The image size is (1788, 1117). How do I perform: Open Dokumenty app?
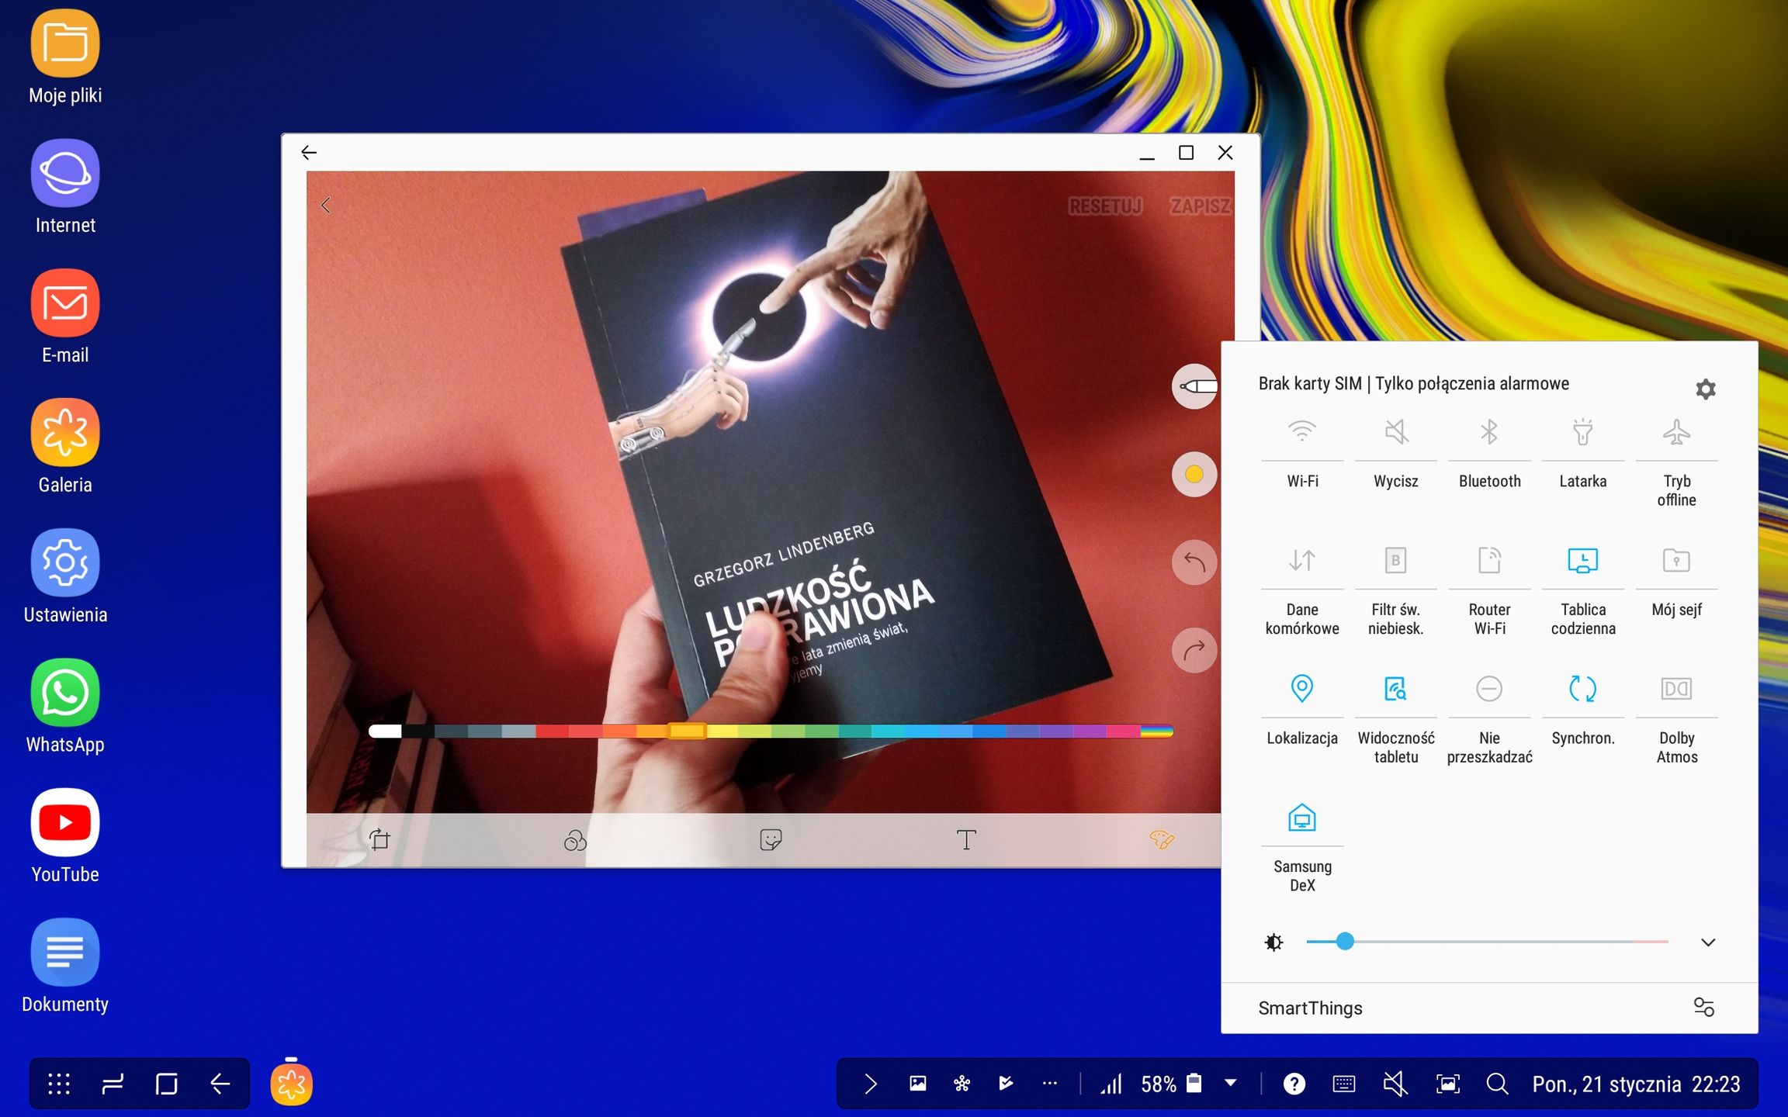click(x=65, y=966)
